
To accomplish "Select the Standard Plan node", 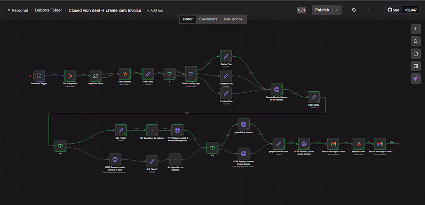I will coord(226,76).
